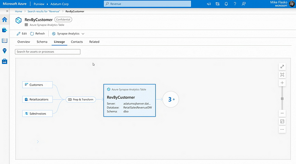Switch to the Related tab
The width and height of the screenshot is (296, 164).
[x=94, y=42]
